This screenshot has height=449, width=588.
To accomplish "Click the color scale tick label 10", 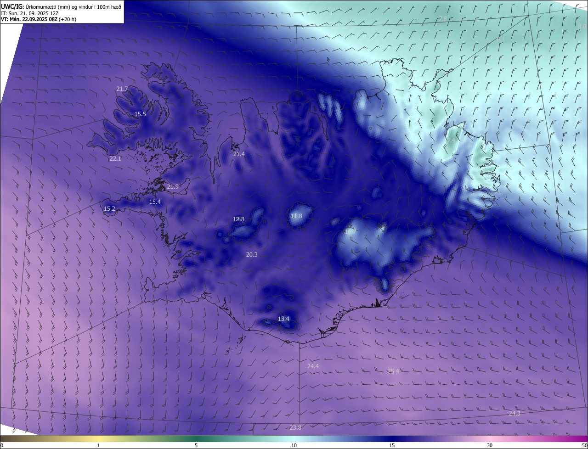I will pyautogui.click(x=294, y=445).
